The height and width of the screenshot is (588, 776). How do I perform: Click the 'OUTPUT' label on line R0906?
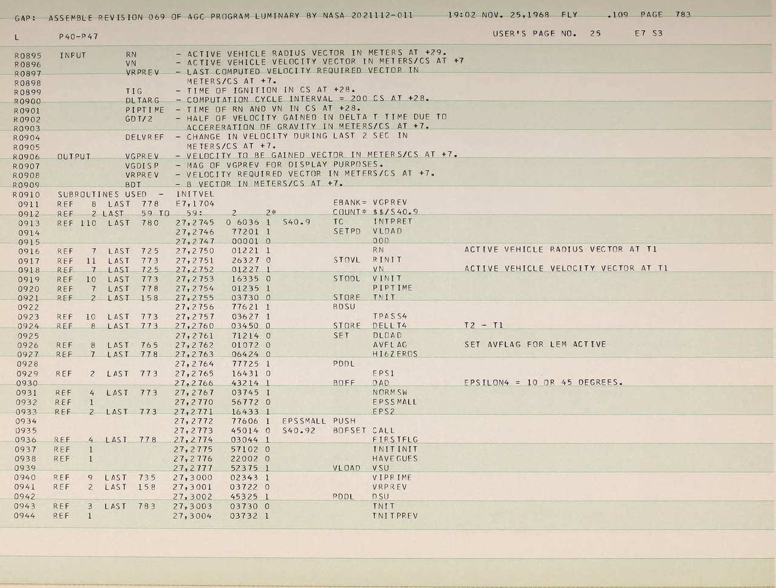coord(75,156)
